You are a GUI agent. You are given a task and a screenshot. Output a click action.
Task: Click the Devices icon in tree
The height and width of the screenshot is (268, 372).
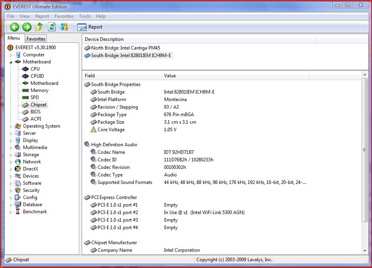pos(18,176)
